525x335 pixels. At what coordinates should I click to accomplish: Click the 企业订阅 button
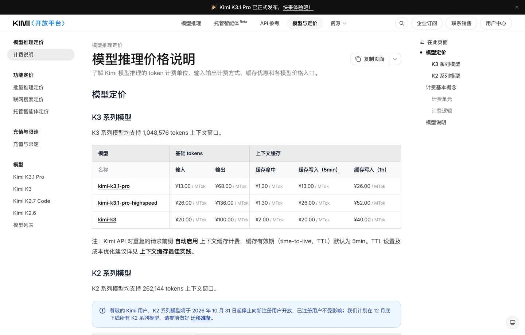pos(427,23)
